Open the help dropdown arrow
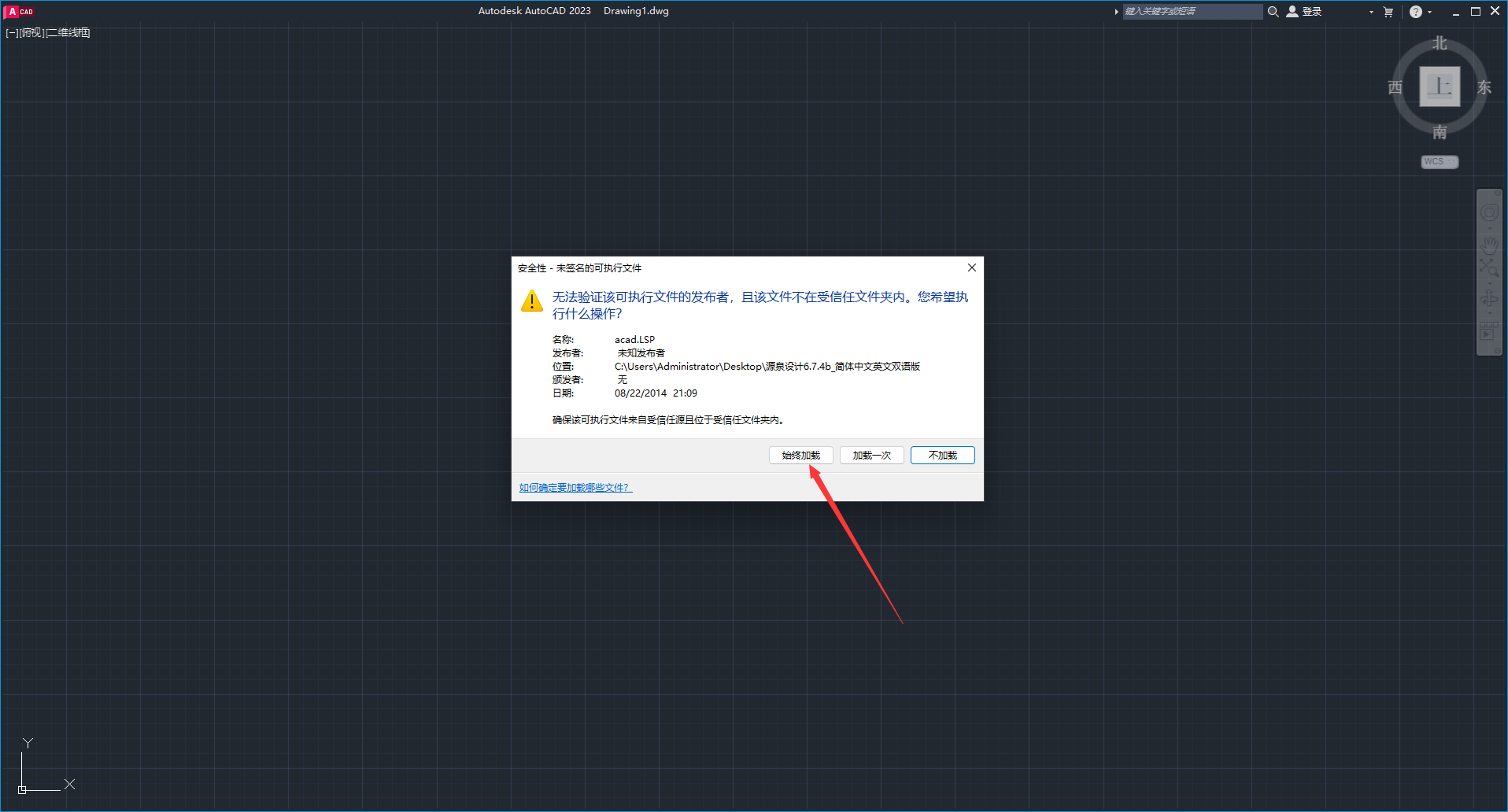The height and width of the screenshot is (812, 1508). [x=1430, y=12]
